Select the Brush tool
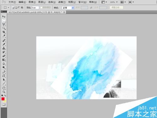This screenshot has height=118, width=157. tap(4, 44)
